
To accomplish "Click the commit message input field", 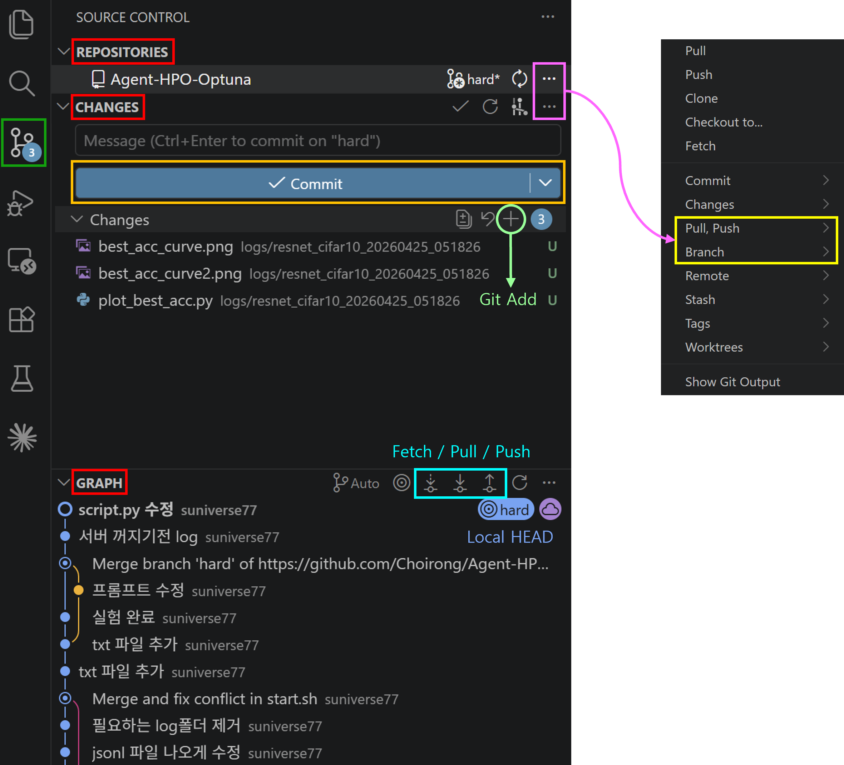I will (318, 141).
